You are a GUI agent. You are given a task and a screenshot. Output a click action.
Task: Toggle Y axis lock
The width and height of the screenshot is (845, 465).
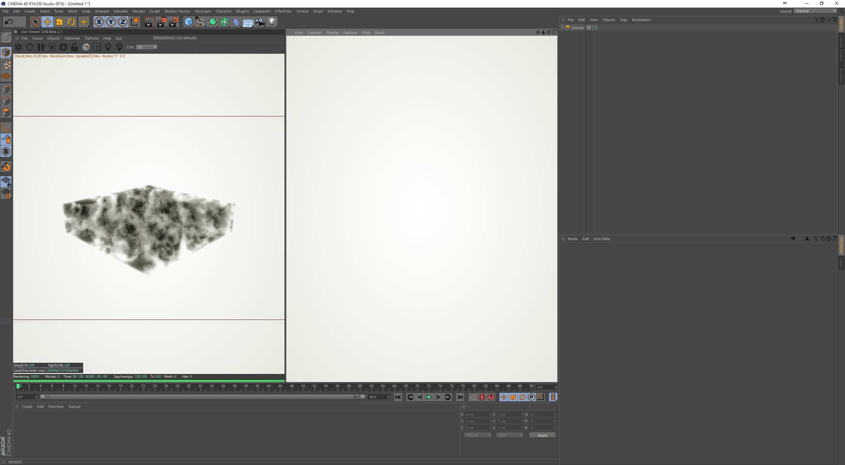point(111,22)
